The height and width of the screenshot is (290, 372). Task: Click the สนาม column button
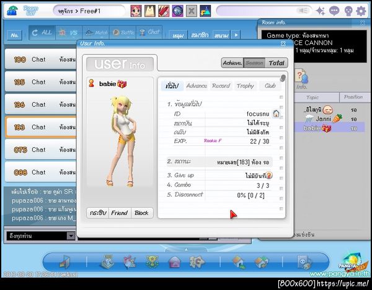[221, 35]
